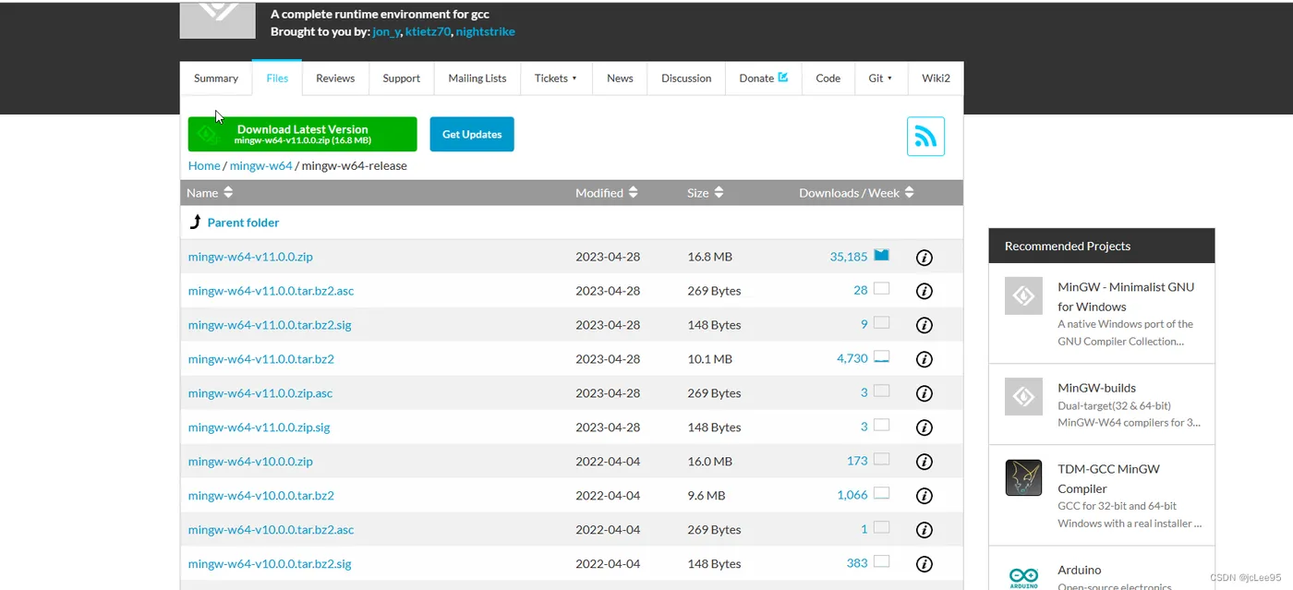This screenshot has height=590, width=1293.
Task: View info for mingw-w64-v10.0.0.tar.bz2.asc
Action: point(924,531)
